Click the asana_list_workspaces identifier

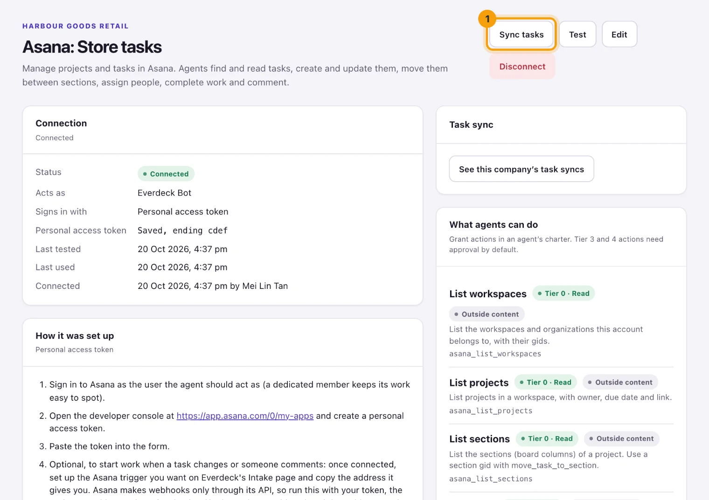point(495,354)
